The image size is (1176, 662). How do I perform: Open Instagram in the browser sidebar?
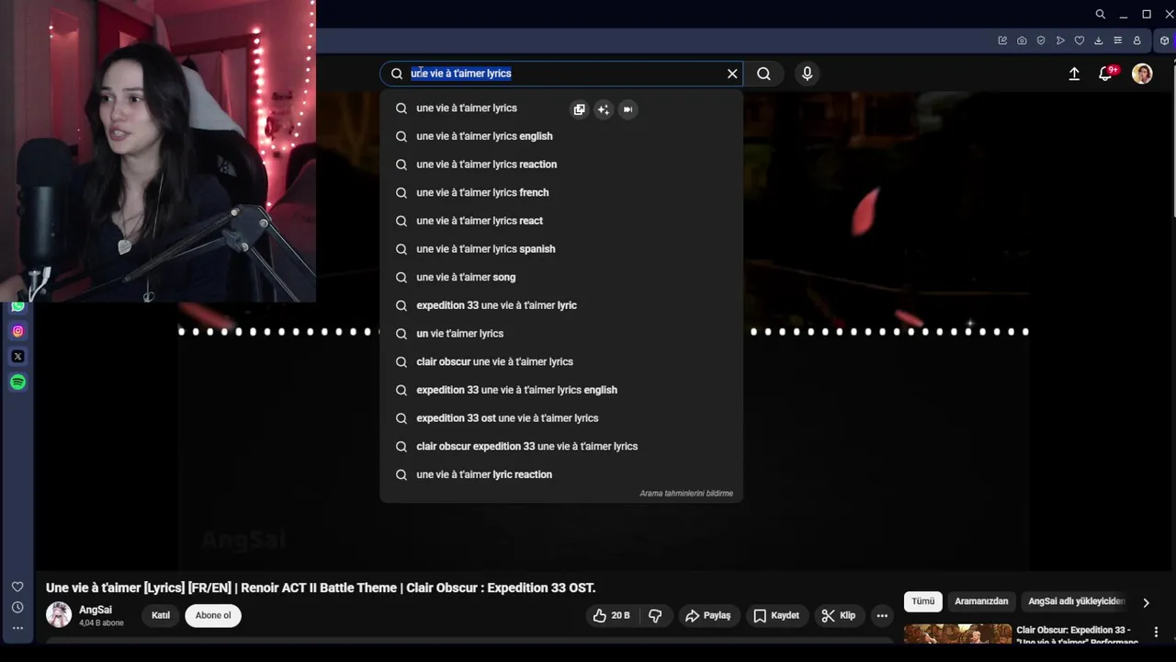click(17, 331)
